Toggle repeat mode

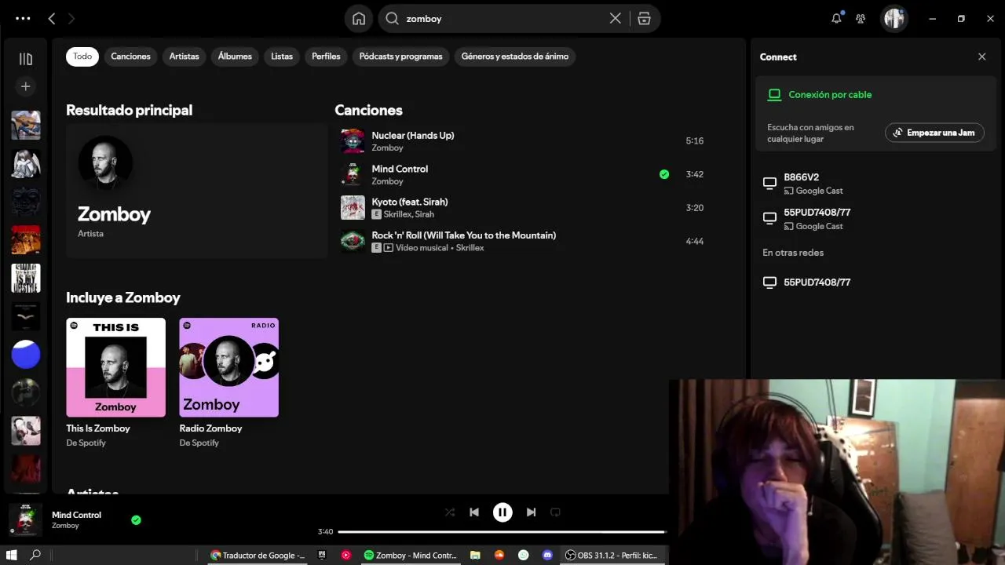555,512
